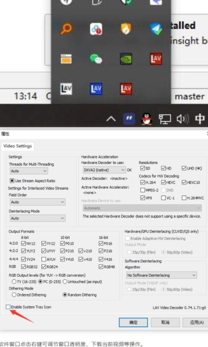Select TV (16-235) RGB output level
The image size is (208, 347).
coord(14,281)
